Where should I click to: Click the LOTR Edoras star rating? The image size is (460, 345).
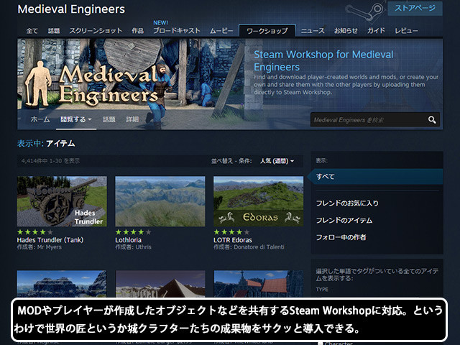pos(231,232)
